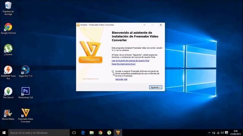This screenshot has height=136, width=243.
Task: Open the clock and date in taskbar
Action: pyautogui.click(x=235, y=133)
